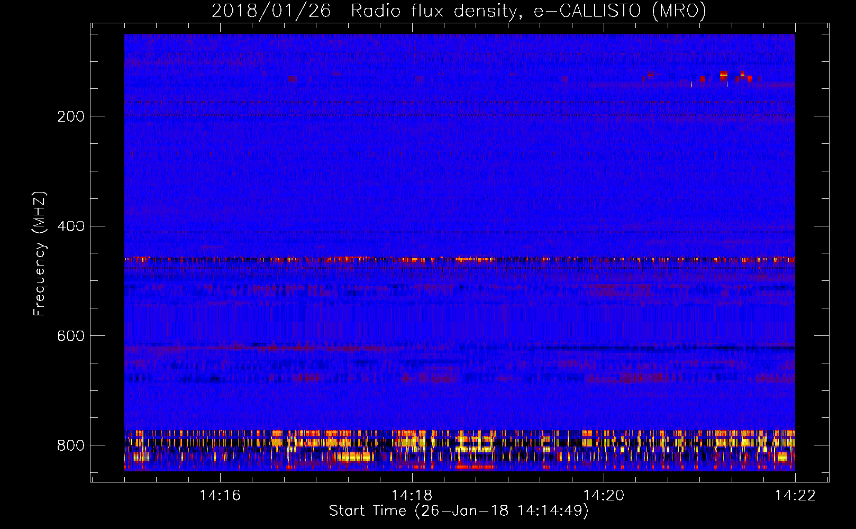
Task: Click the 14:20 time axis label
Action: click(604, 495)
